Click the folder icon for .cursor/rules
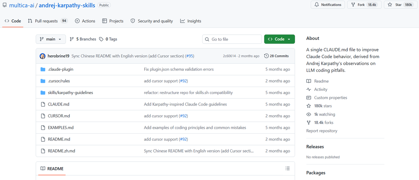Screen dimensions: 419x180 [x=43, y=81]
